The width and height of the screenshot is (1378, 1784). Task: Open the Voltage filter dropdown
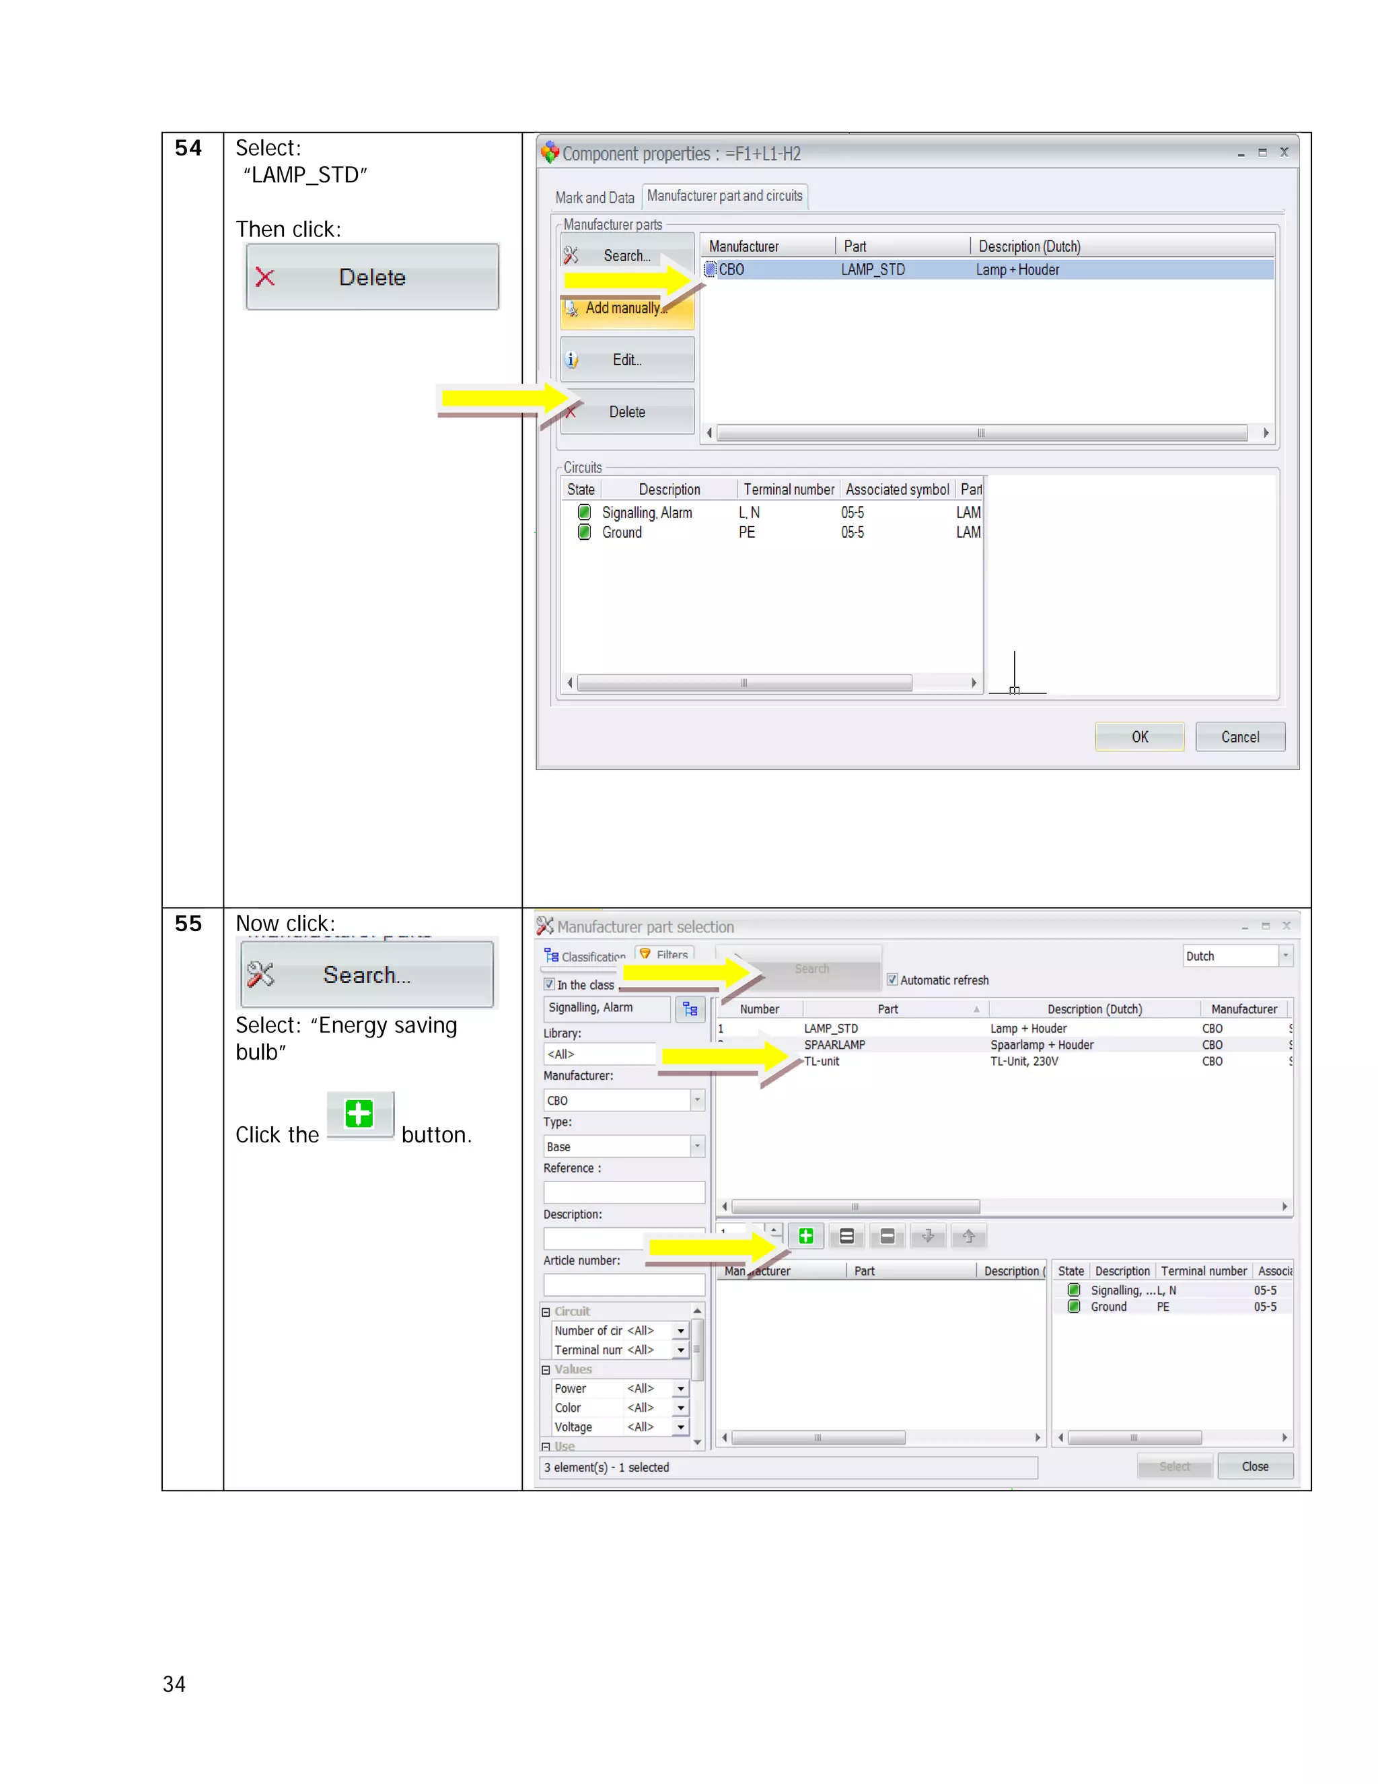[681, 1427]
